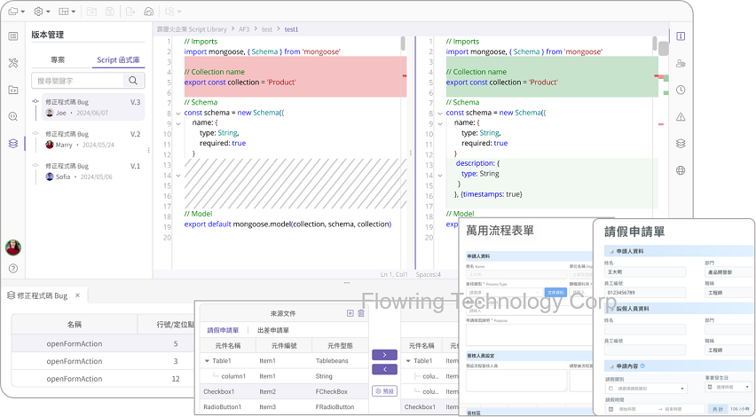The image size is (756, 417).
Task: Click the 搜尋關鍵字 search field
Action: (x=78, y=81)
